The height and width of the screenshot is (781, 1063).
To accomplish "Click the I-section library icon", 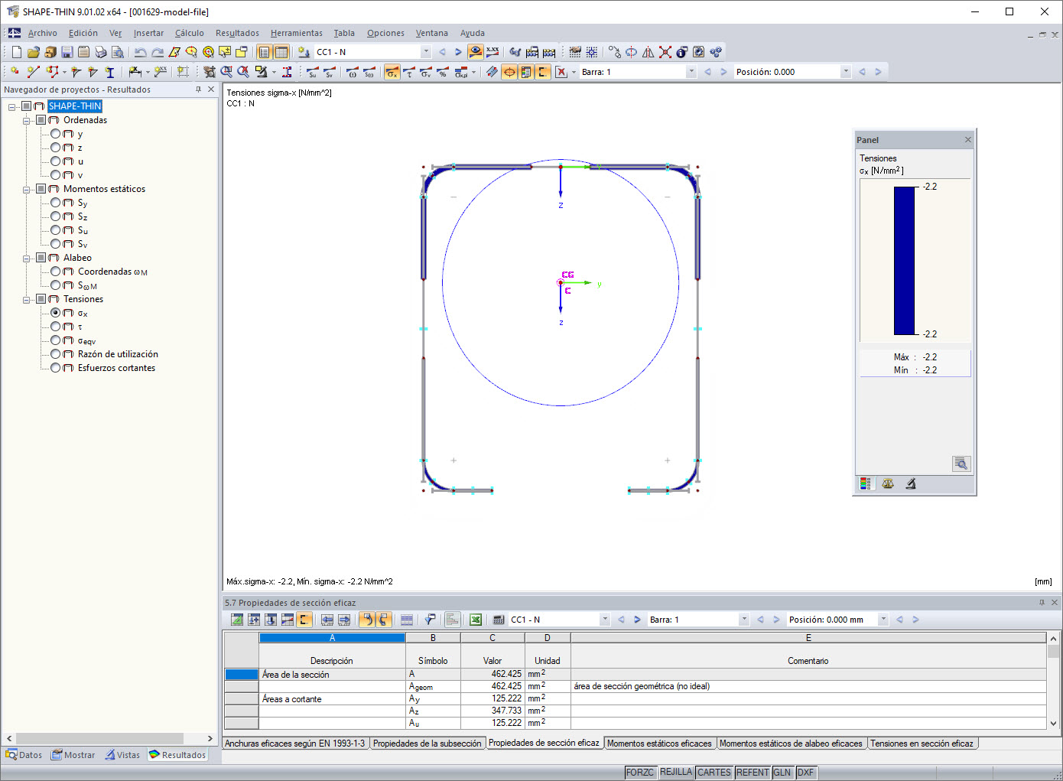I will [110, 72].
